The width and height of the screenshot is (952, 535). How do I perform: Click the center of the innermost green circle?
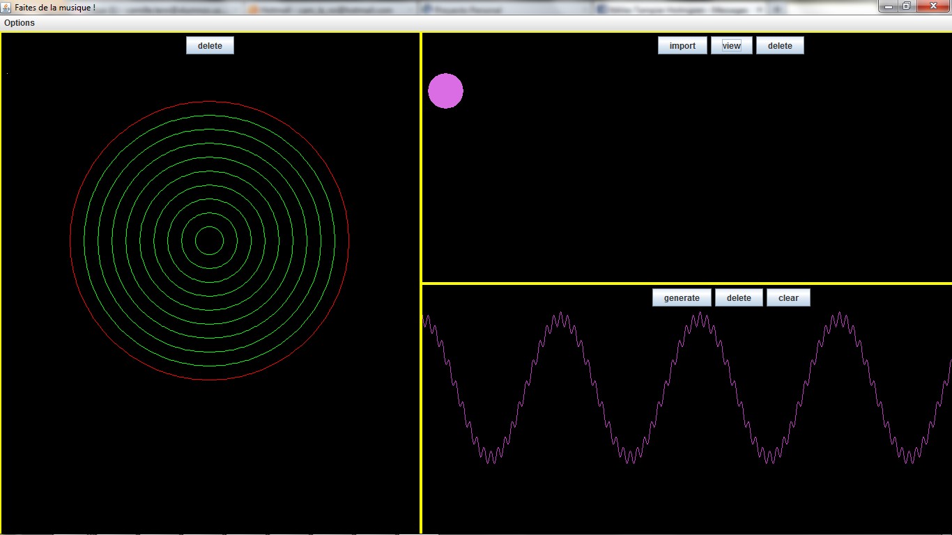pyautogui.click(x=209, y=240)
